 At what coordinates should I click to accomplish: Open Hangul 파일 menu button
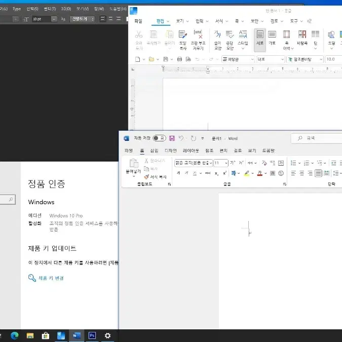138,21
